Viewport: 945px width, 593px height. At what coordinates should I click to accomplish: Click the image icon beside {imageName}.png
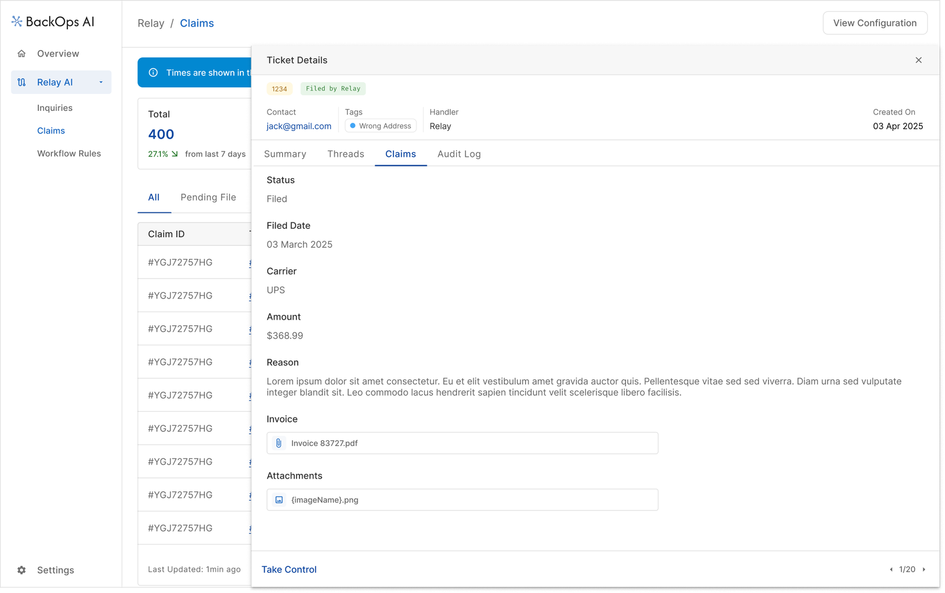[x=279, y=500]
